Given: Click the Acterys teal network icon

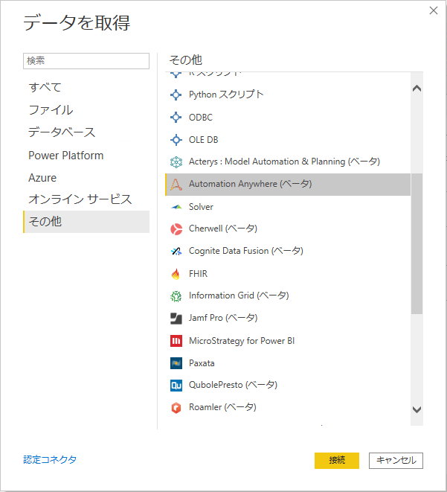Looking at the screenshot, I should 176,162.
